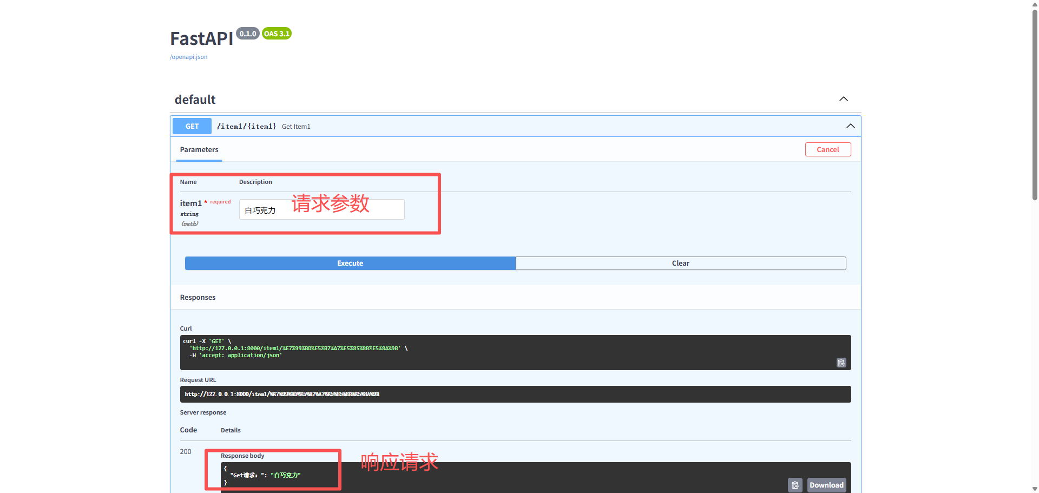Click the scrollbar up arrow

click(1034, 4)
